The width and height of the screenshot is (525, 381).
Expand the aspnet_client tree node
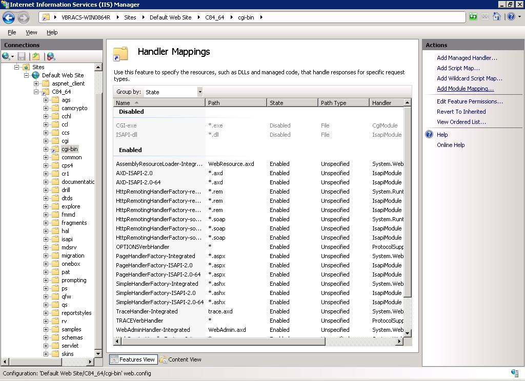36,83
